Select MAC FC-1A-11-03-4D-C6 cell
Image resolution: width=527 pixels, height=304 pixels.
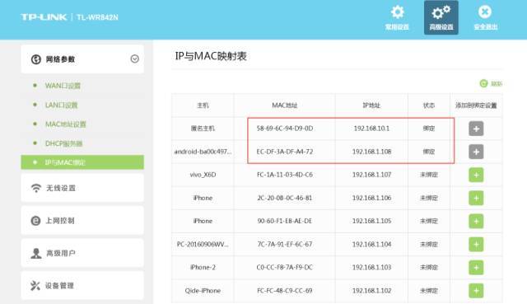coord(285,175)
